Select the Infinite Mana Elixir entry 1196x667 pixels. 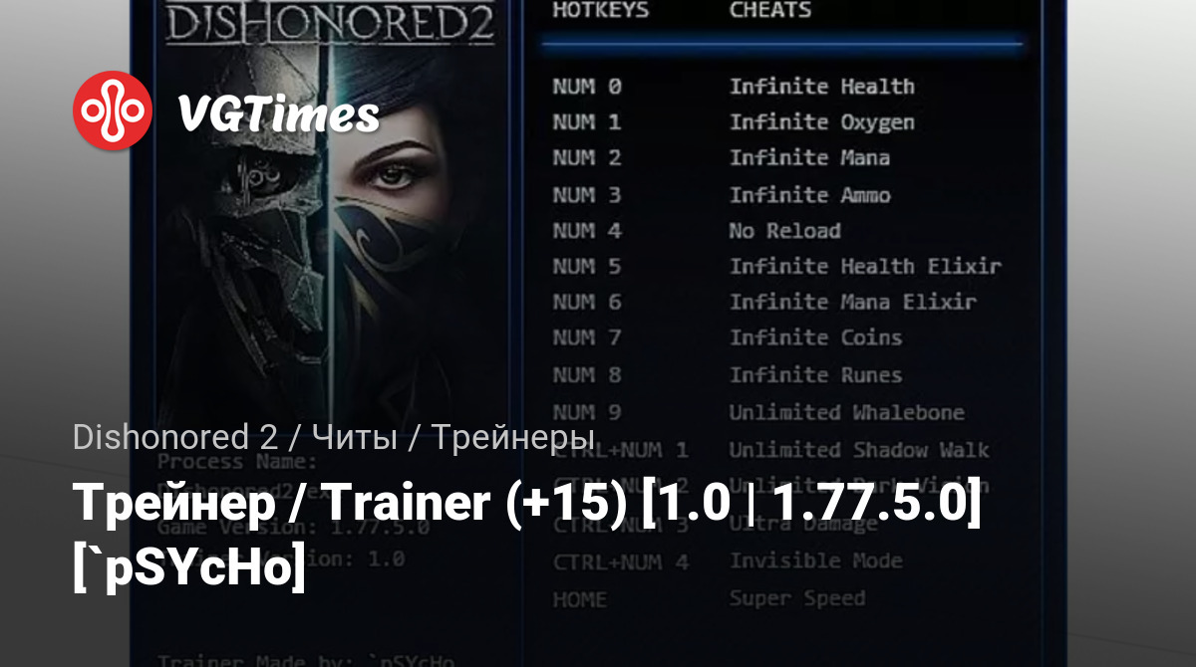[852, 302]
